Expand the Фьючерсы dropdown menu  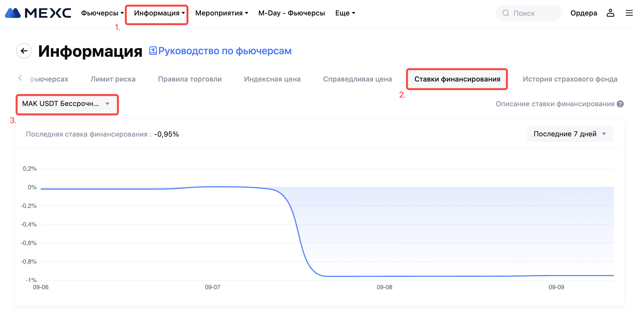[102, 13]
